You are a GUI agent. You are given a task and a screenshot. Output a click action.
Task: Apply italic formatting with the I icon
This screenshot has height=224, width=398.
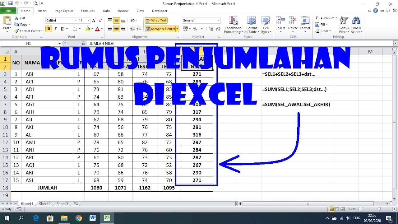tap(55, 29)
